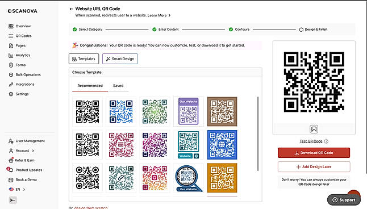Choose the orange background QR template

[x=222, y=178]
